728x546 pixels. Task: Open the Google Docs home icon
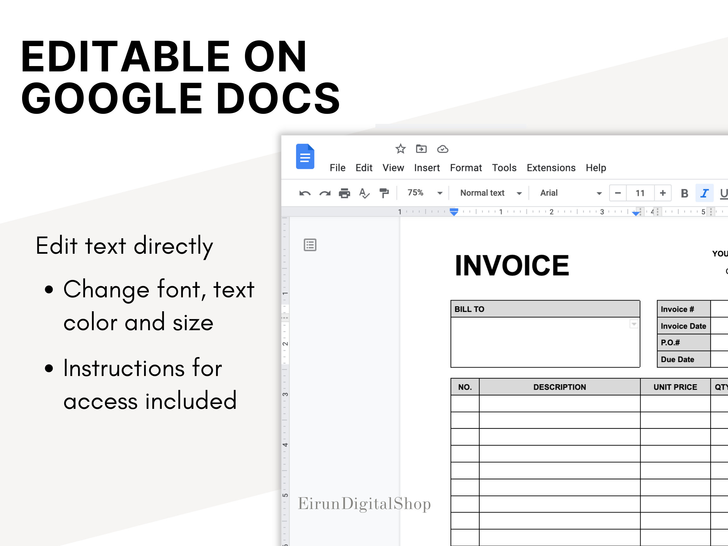coord(305,157)
